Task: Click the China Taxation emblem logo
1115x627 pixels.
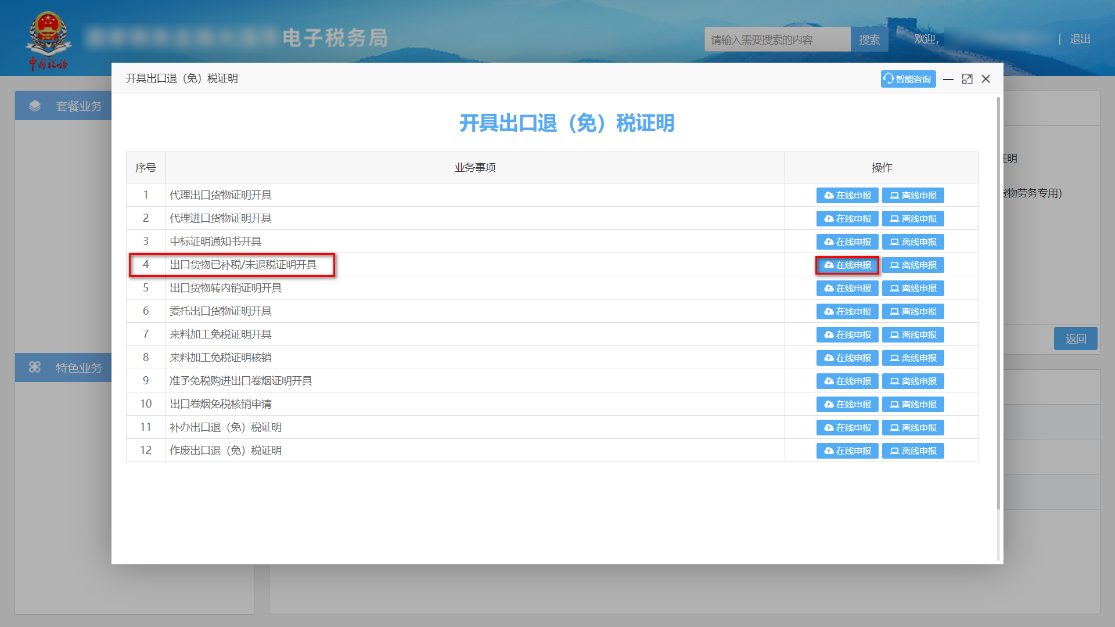Action: click(x=49, y=38)
